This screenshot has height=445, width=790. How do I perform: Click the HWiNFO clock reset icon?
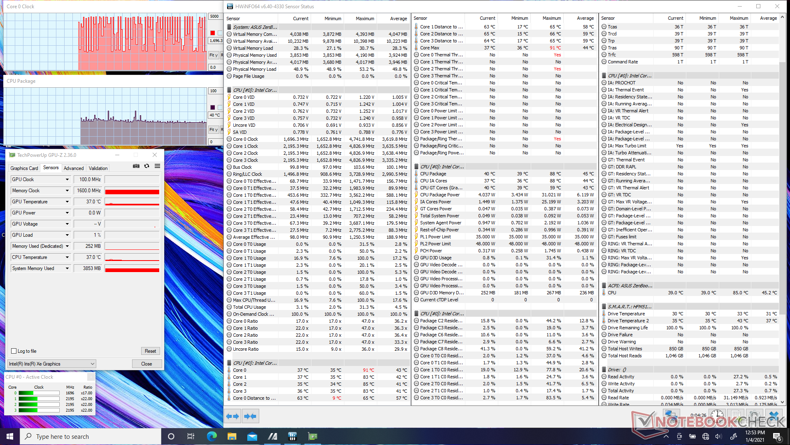(x=717, y=415)
